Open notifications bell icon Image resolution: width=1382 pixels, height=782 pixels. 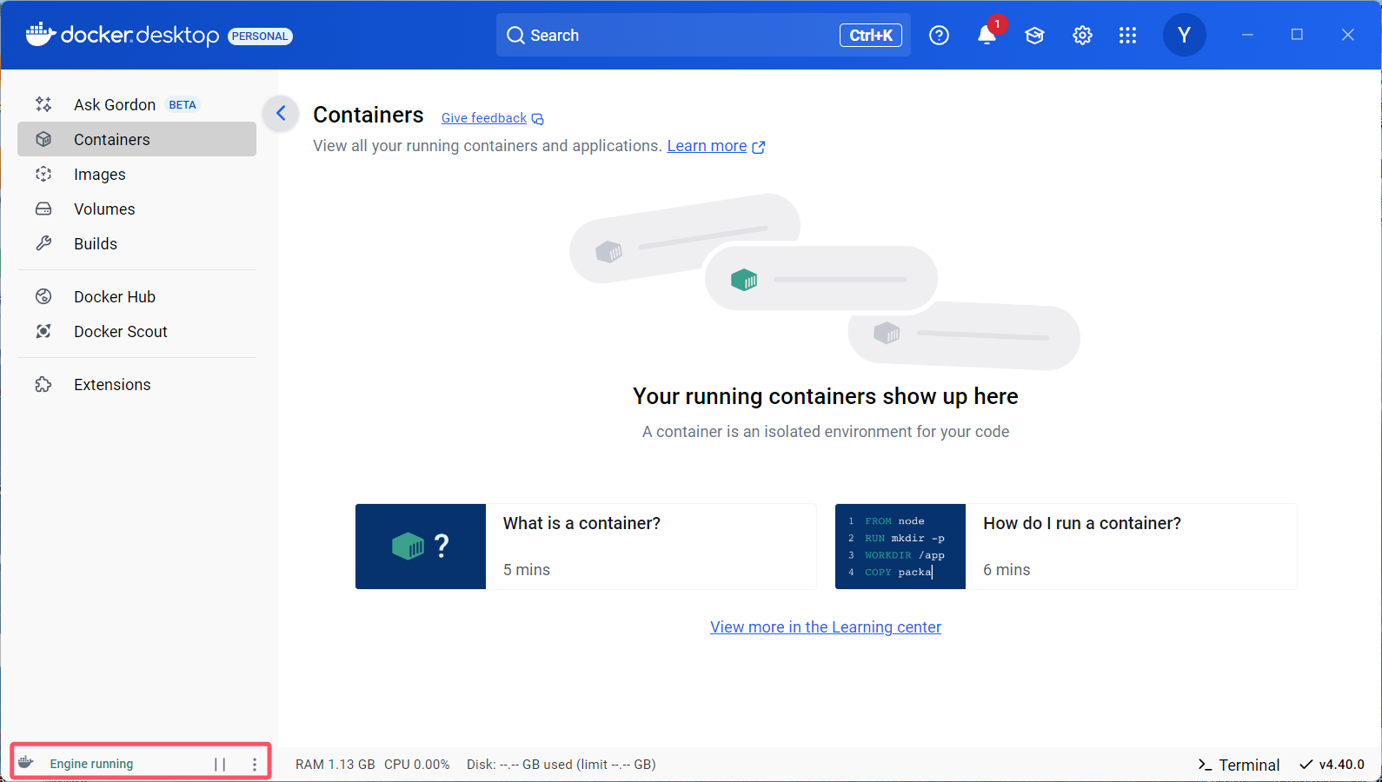click(987, 35)
